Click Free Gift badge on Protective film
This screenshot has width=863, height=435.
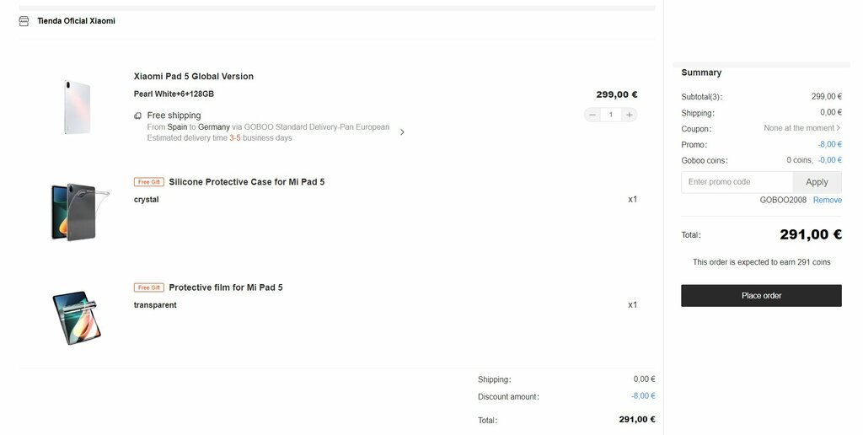click(x=148, y=287)
